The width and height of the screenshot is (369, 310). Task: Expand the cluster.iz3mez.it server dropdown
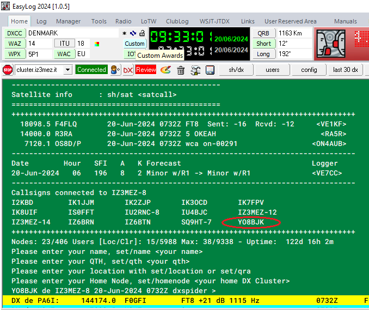pos(68,70)
